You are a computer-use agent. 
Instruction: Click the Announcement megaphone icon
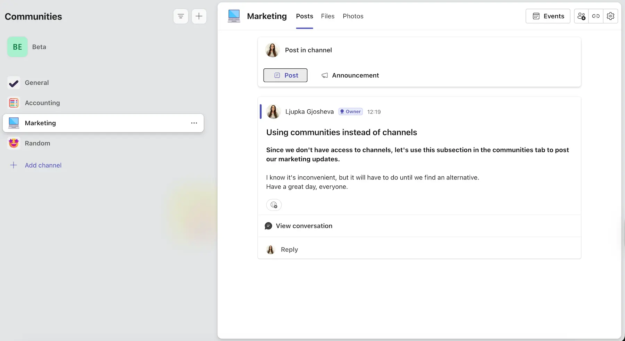(325, 75)
